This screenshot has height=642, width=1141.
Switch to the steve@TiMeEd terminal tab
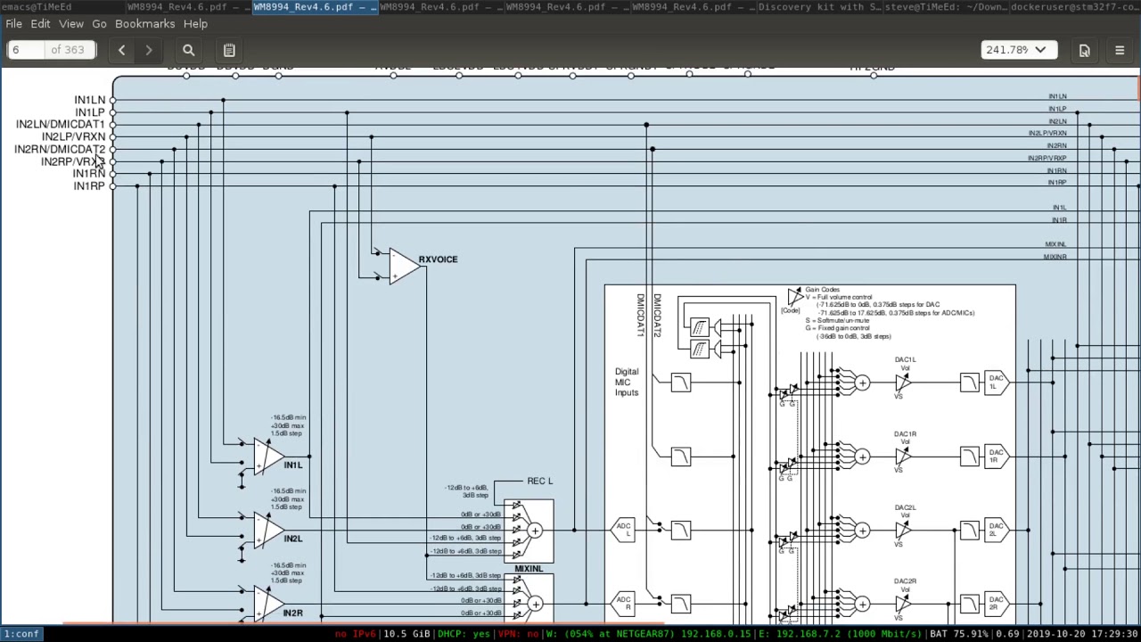947,6
